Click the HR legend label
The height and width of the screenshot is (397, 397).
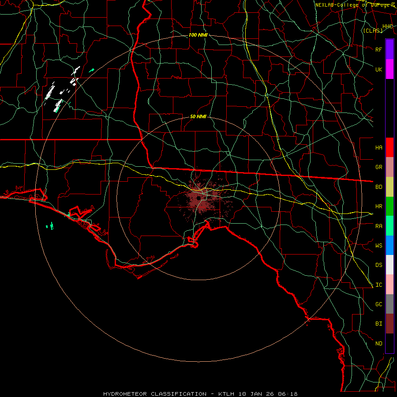tap(379, 206)
